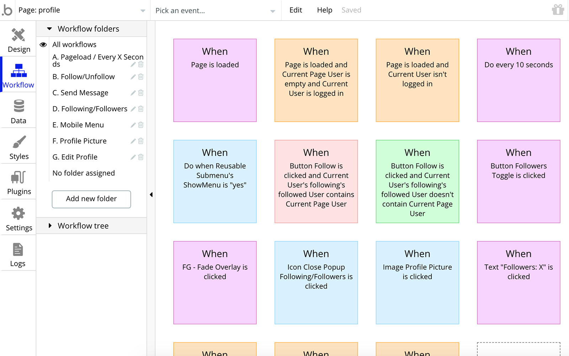Select A. Pageload / Every X Seconds folder
This screenshot has height=356, width=569.
pyautogui.click(x=98, y=60)
